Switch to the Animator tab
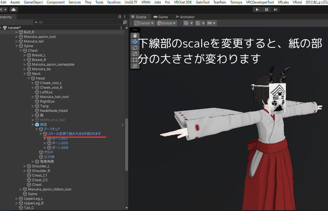 click(x=185, y=17)
